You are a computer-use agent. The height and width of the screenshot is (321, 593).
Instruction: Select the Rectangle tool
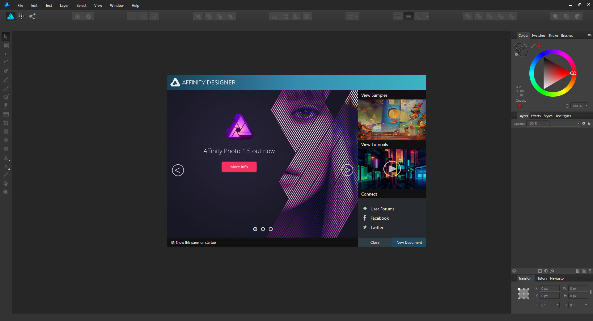click(6, 132)
